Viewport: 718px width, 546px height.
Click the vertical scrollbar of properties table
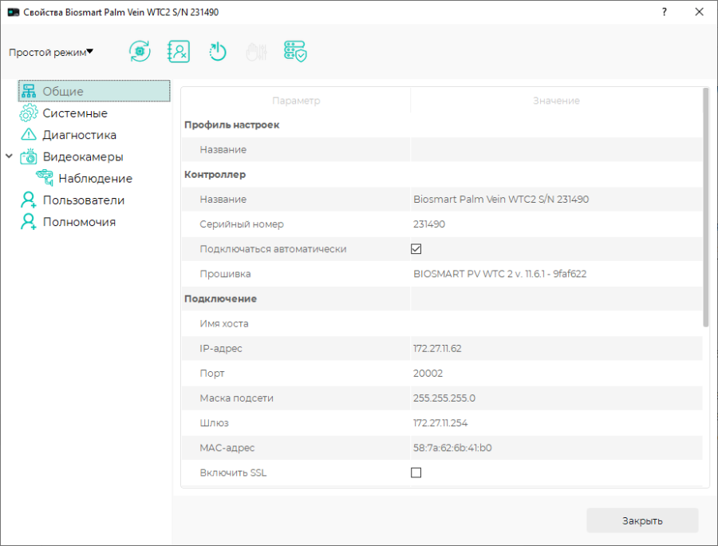706,208
